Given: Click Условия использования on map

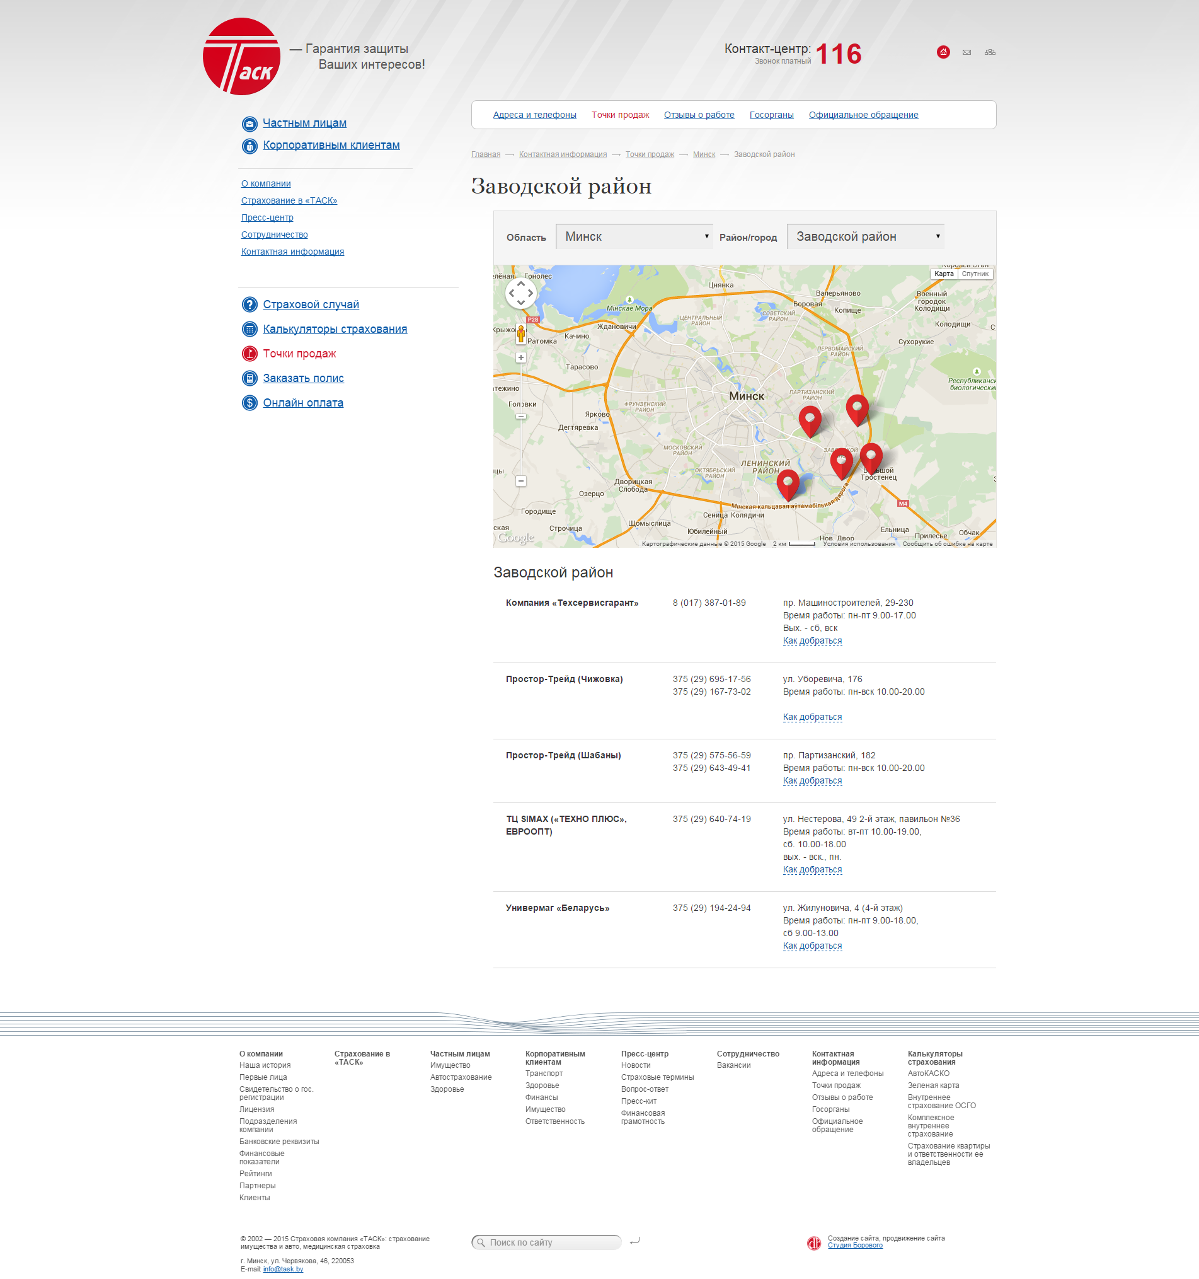Looking at the screenshot, I should (x=859, y=544).
